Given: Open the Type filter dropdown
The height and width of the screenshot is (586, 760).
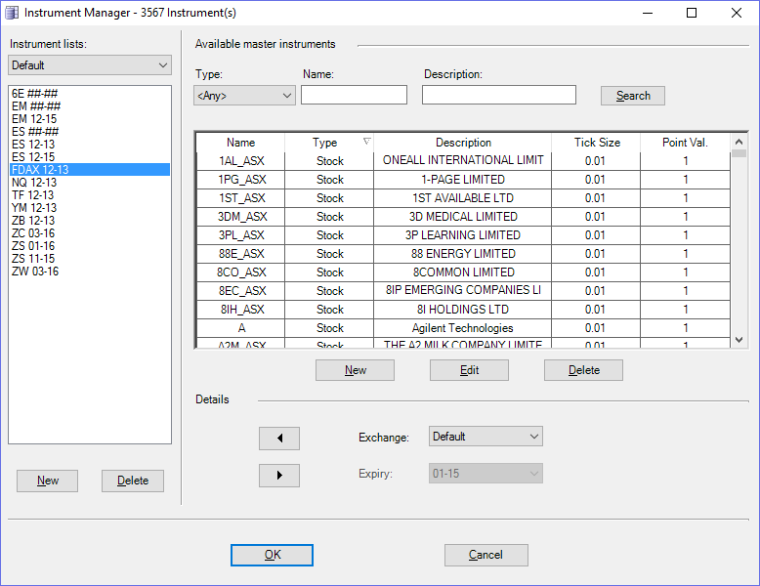Looking at the screenshot, I should [x=245, y=95].
